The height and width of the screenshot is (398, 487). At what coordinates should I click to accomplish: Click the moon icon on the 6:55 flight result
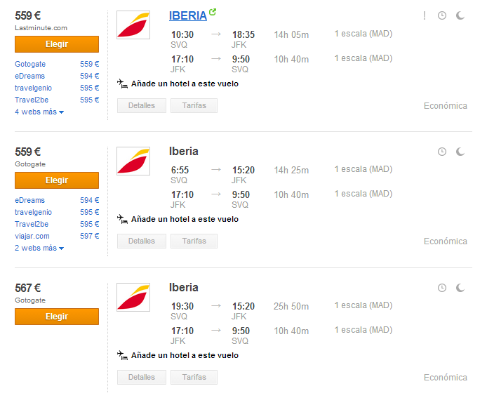460,152
